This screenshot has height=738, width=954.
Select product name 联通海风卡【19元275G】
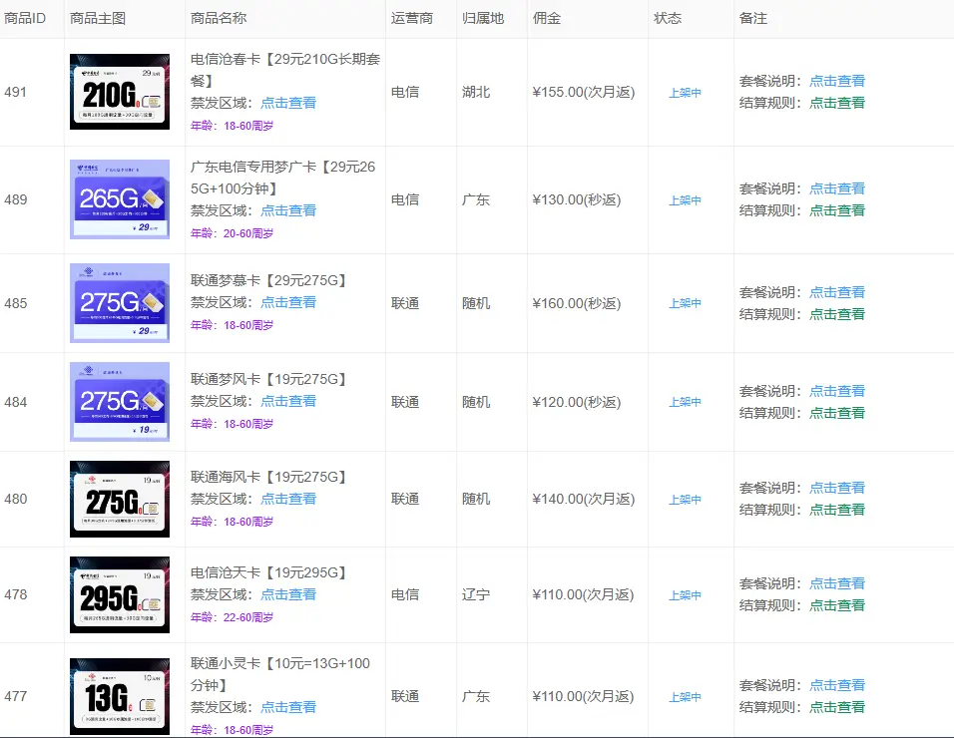click(x=268, y=477)
